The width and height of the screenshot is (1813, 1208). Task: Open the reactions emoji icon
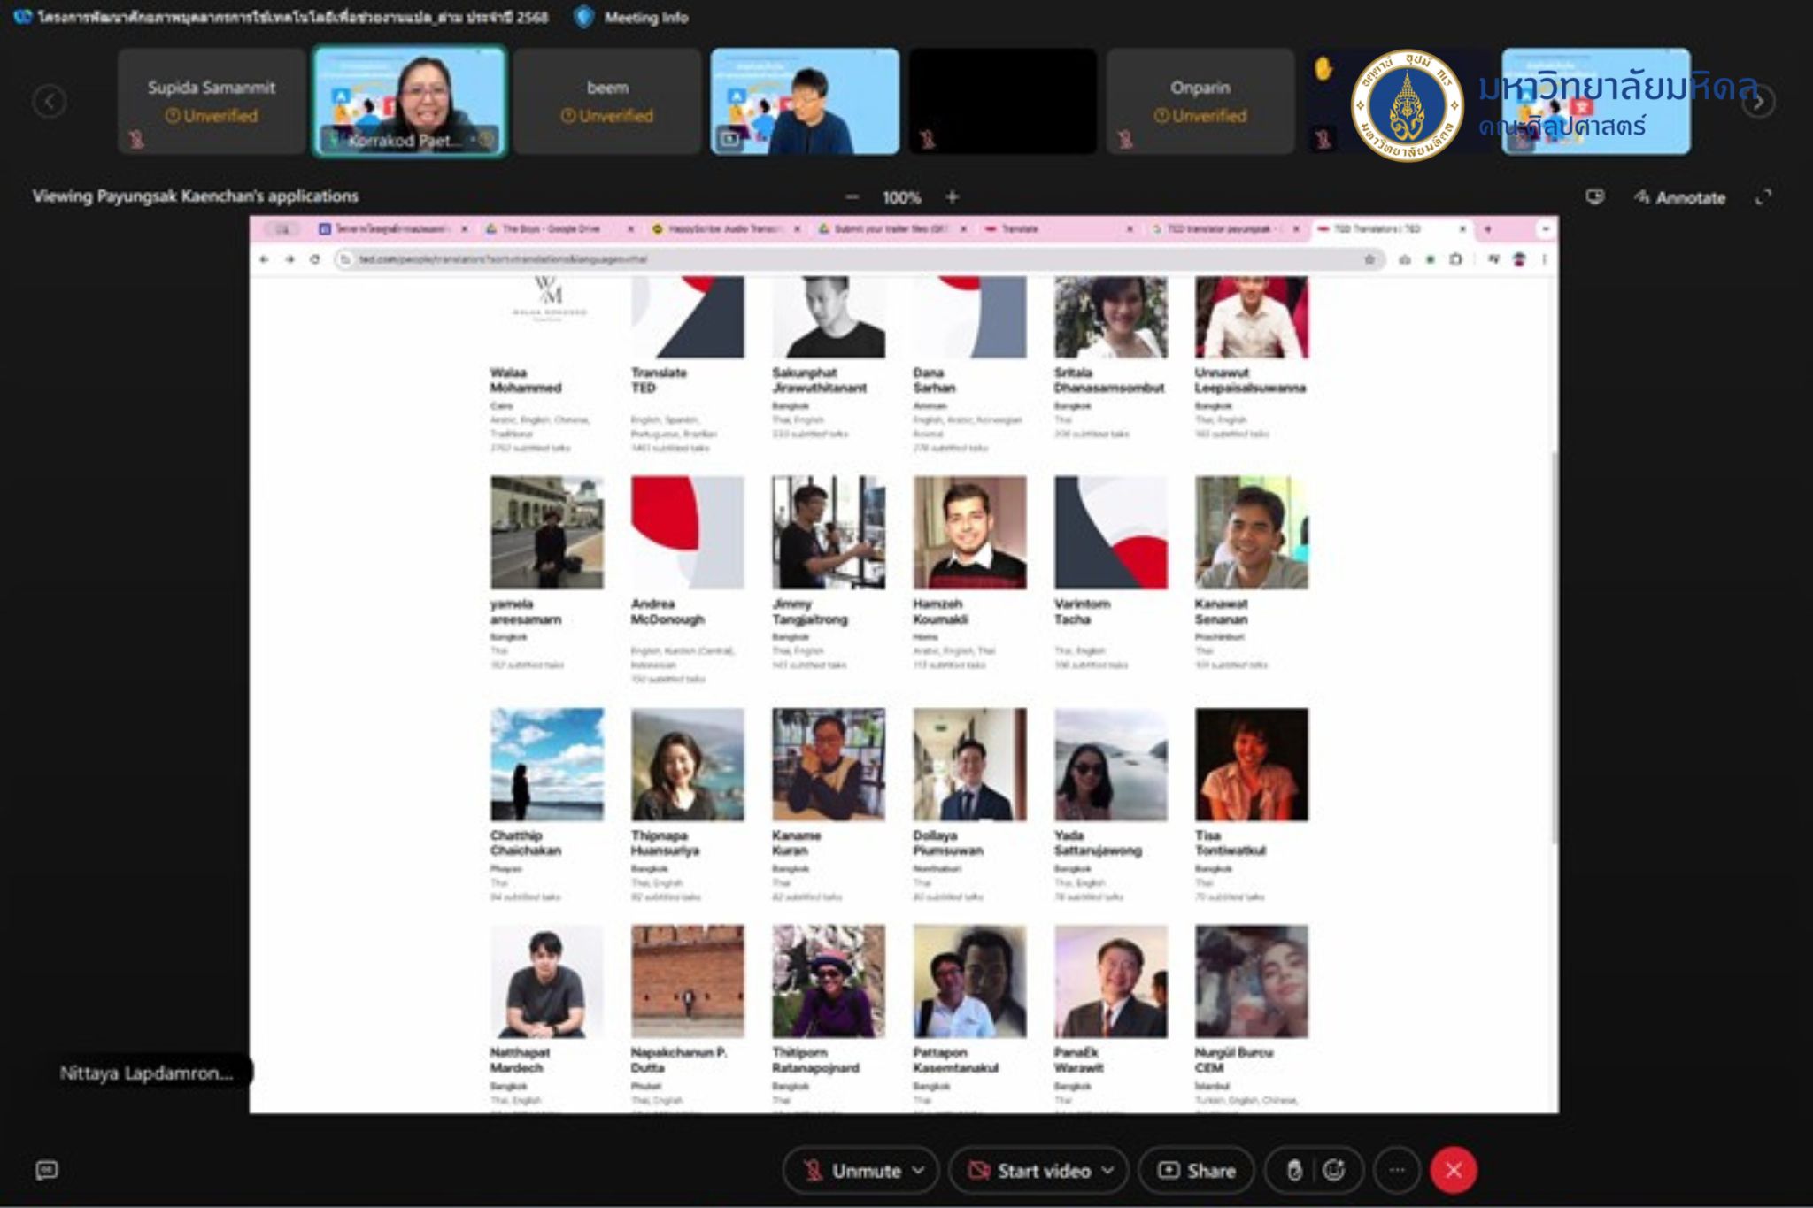pyautogui.click(x=1333, y=1171)
